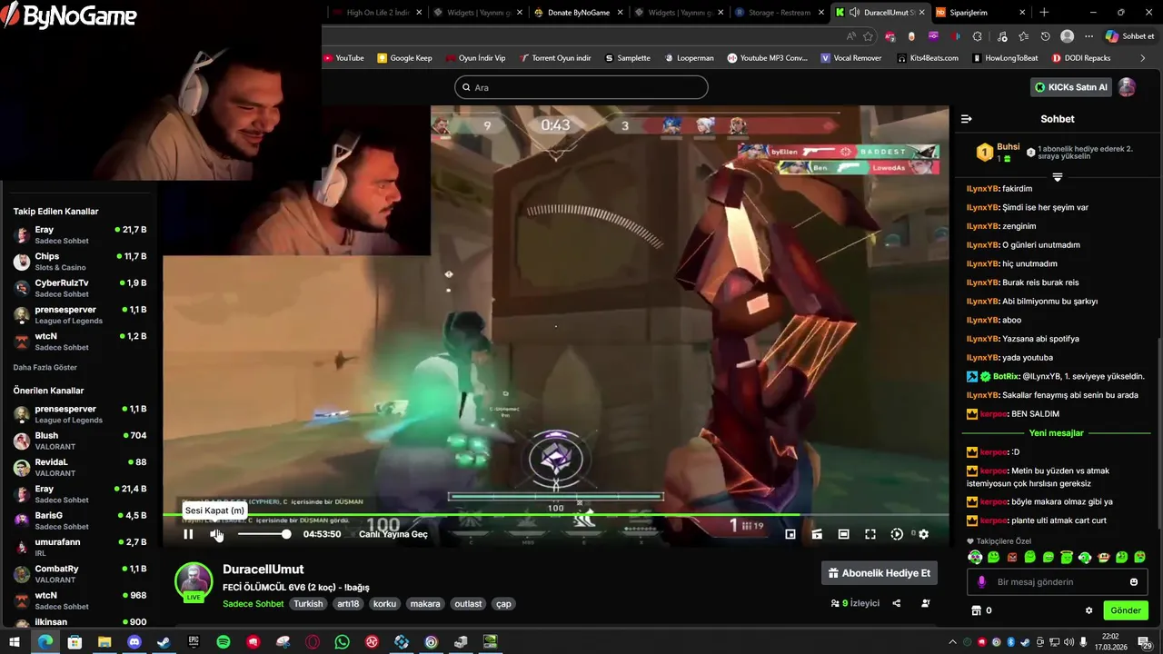The height and width of the screenshot is (654, 1163).
Task: Open Blush recommended channel
Action: pos(80,441)
